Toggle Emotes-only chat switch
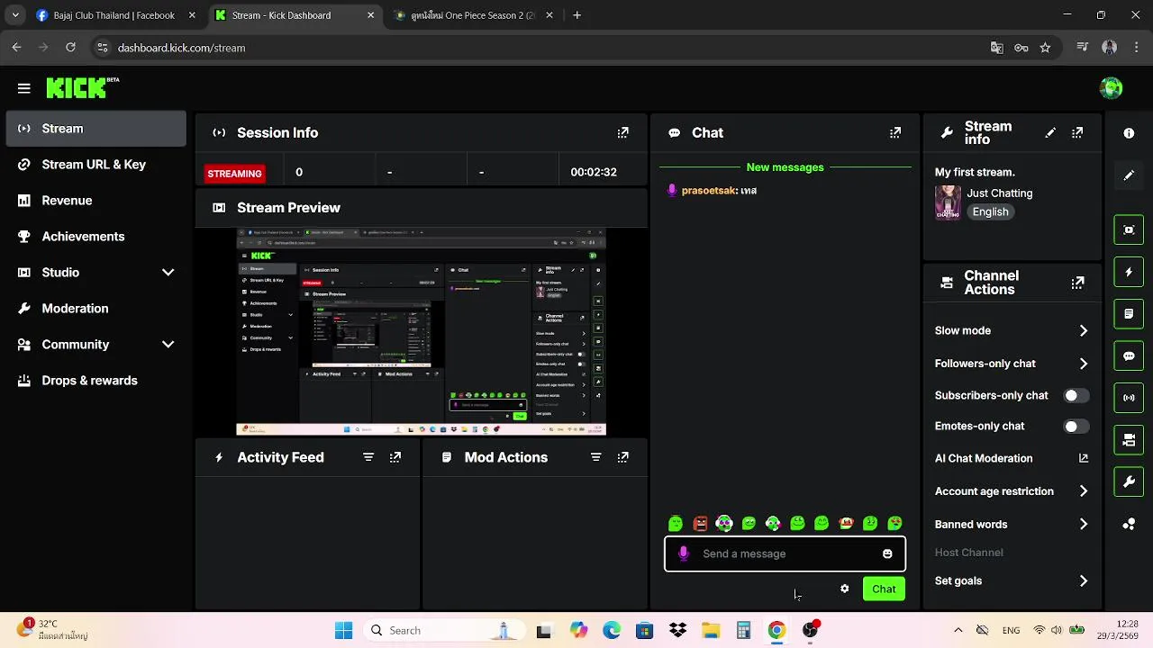This screenshot has width=1153, height=648. point(1076,427)
